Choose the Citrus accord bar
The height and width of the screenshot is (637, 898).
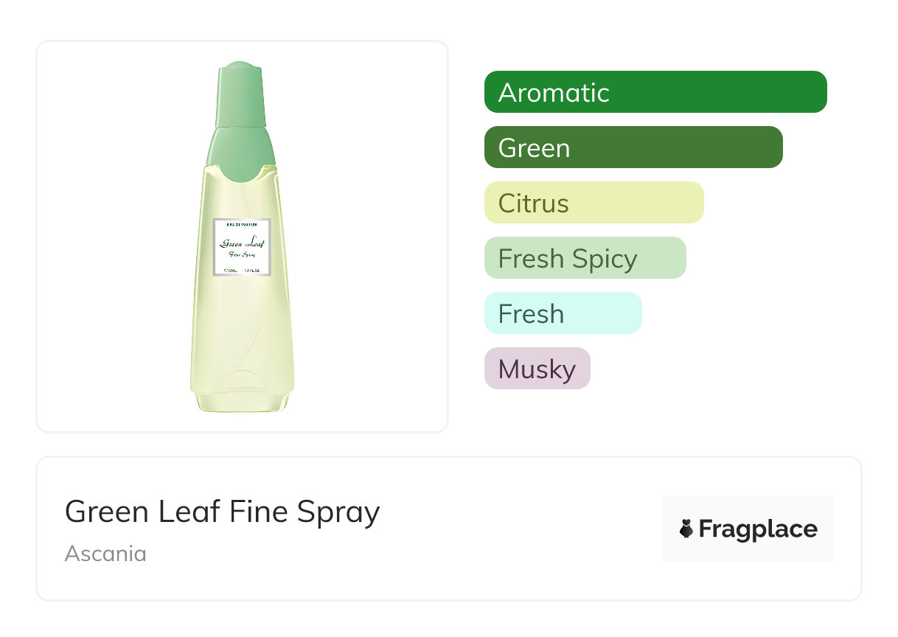click(x=594, y=203)
